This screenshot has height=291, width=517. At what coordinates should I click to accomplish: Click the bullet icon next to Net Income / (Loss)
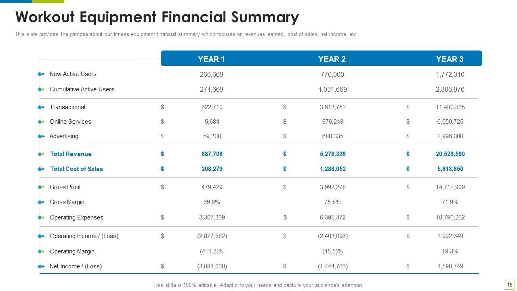(x=41, y=266)
